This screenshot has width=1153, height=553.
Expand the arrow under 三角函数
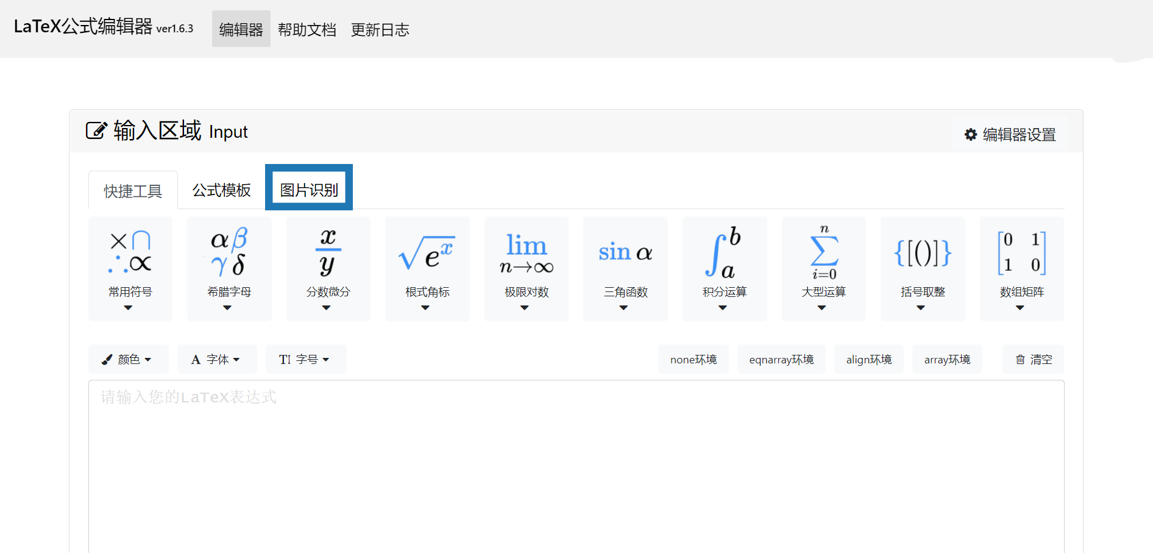[x=623, y=308]
